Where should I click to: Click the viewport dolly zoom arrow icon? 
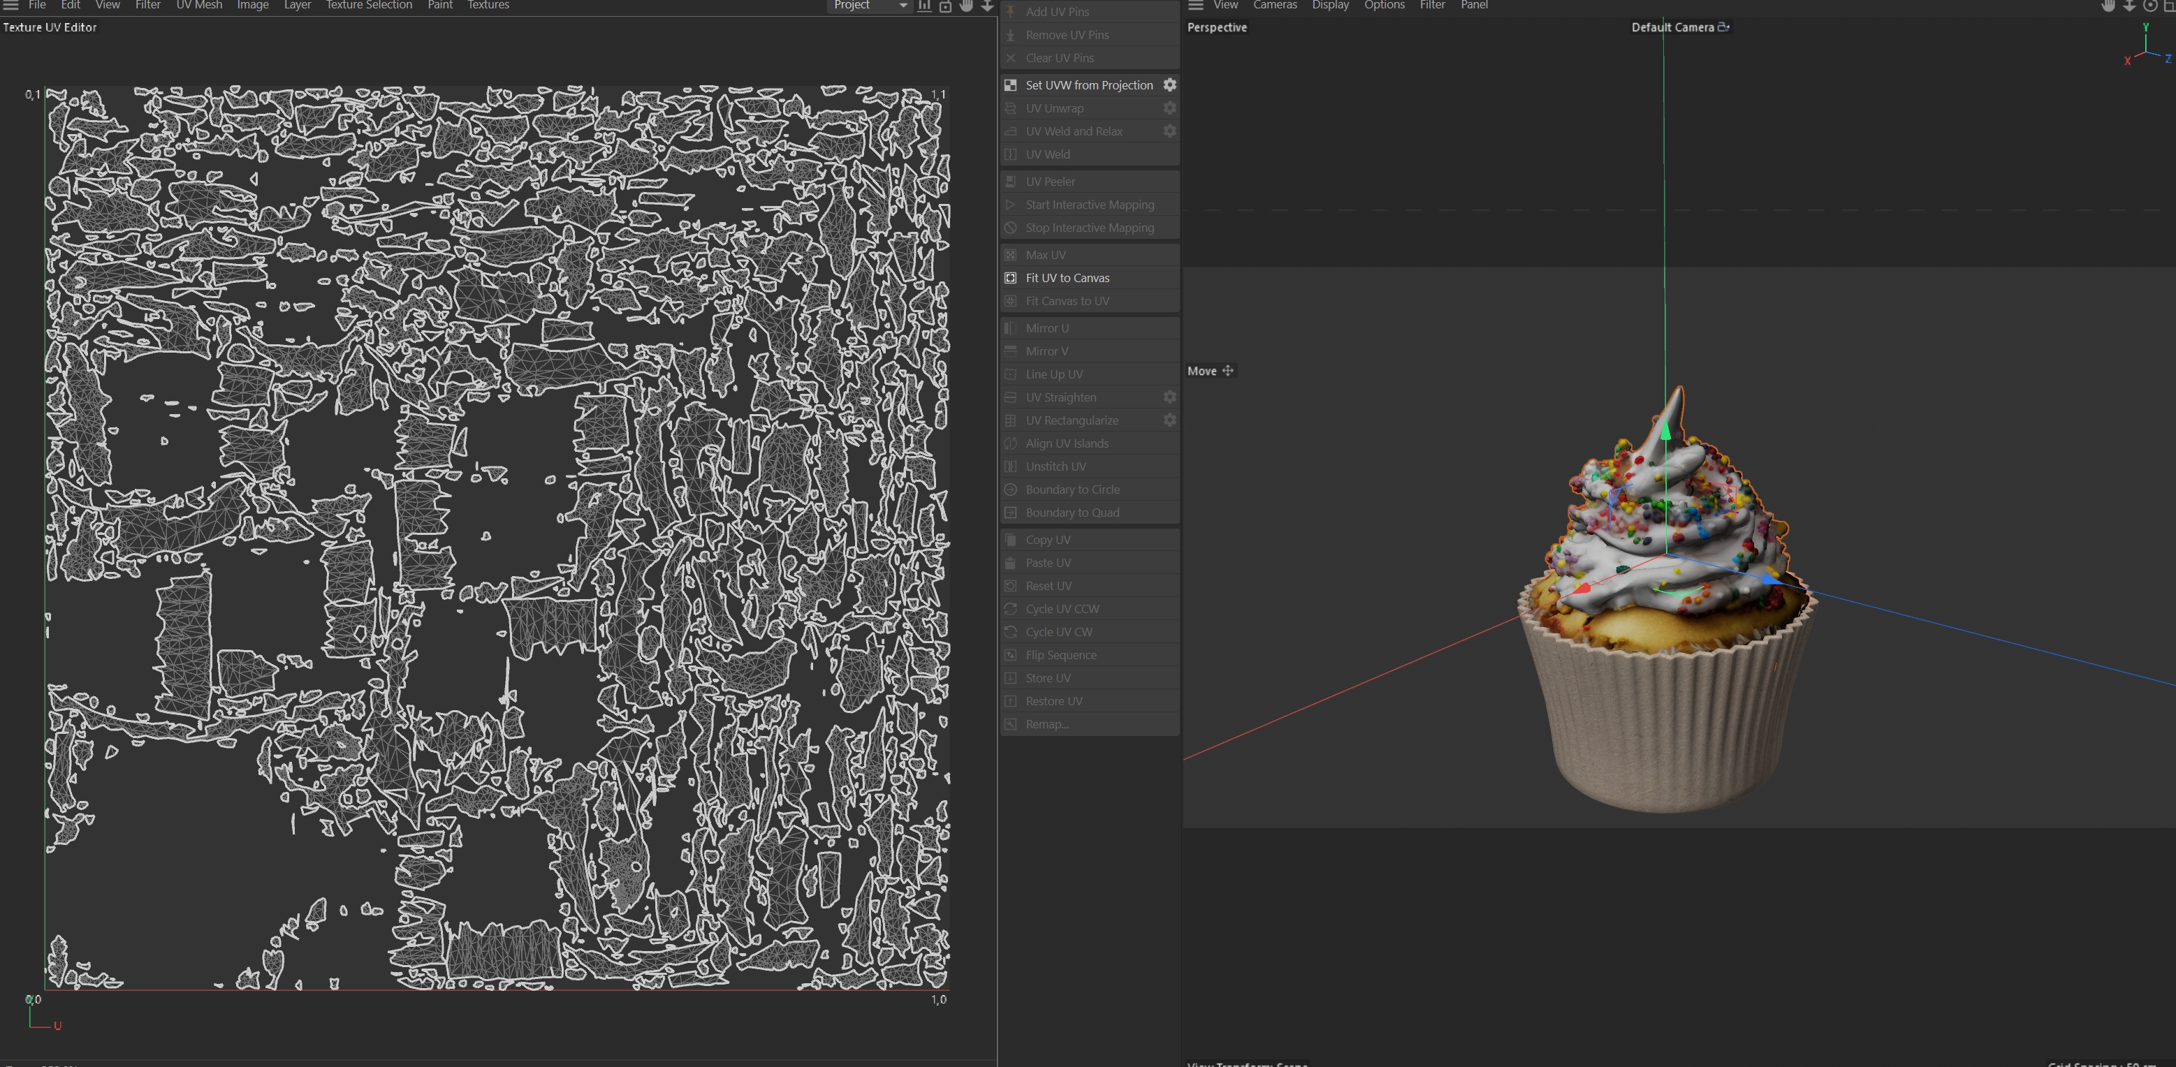tap(2129, 5)
